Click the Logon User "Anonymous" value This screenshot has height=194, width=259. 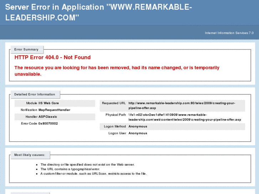point(138,133)
